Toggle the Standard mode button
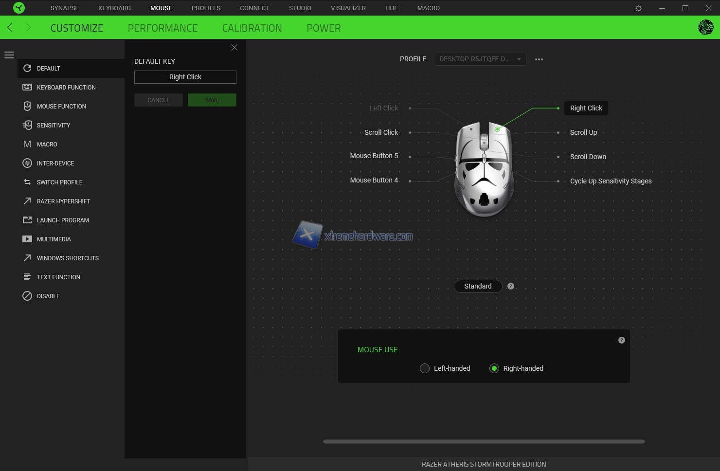 (478, 286)
